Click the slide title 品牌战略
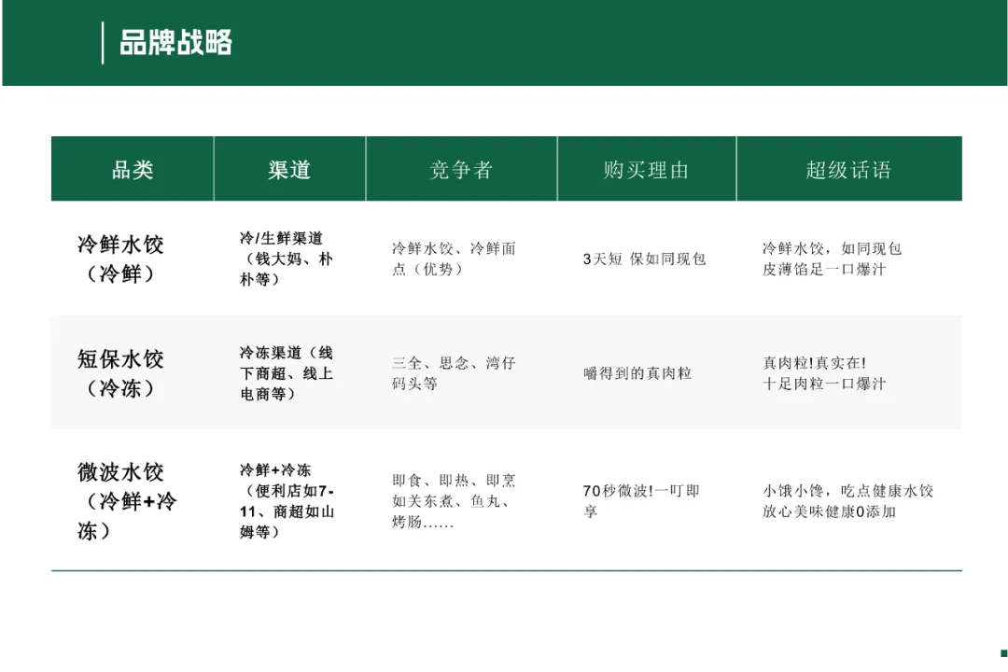 (175, 43)
